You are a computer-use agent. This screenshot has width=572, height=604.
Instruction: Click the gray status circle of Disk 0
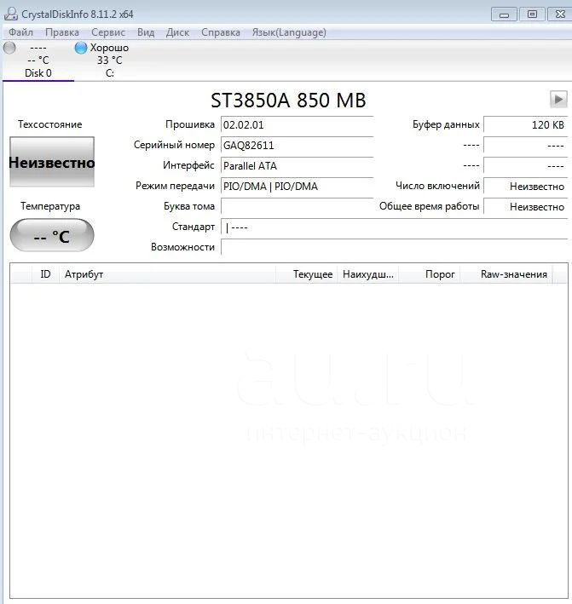pyautogui.click(x=9, y=49)
